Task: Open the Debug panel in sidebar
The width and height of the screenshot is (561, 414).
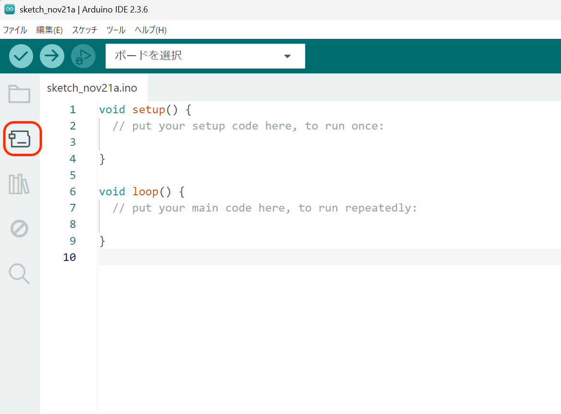Action: click(x=20, y=229)
